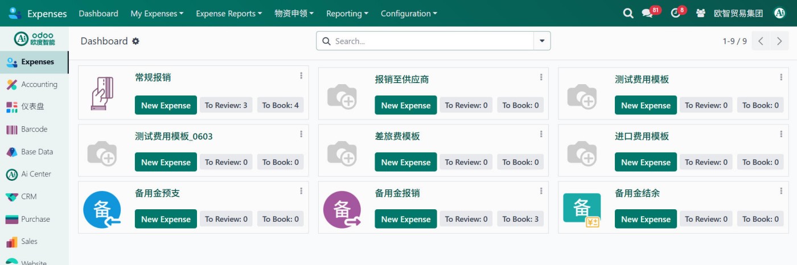
Task: Click the 欧智贸易集团 company name
Action: (738, 13)
